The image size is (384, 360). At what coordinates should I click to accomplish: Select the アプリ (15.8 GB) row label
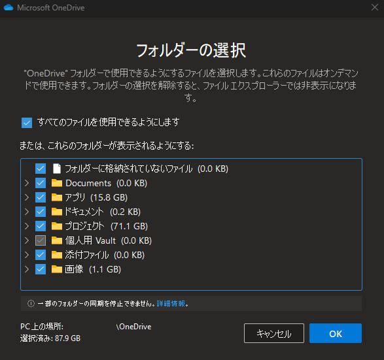(96, 197)
